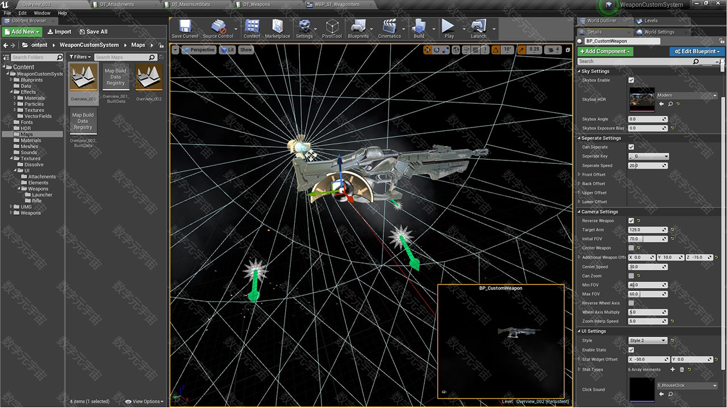Viewport: 727px width, 408px height.
Task: Expand the Upper Offset property
Action: click(579, 193)
